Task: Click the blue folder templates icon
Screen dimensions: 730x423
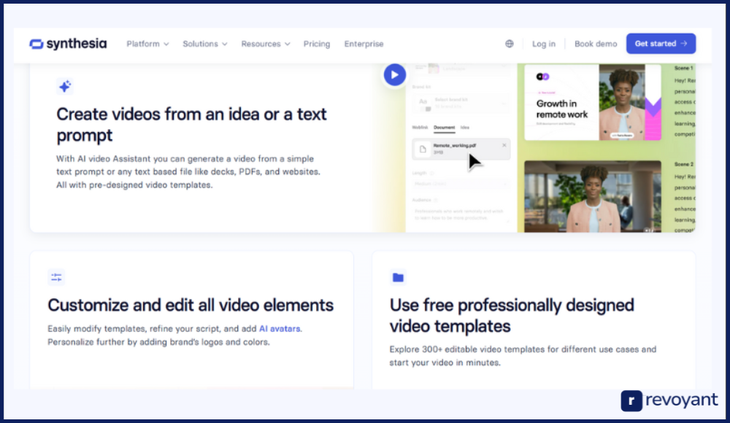Action: (398, 277)
